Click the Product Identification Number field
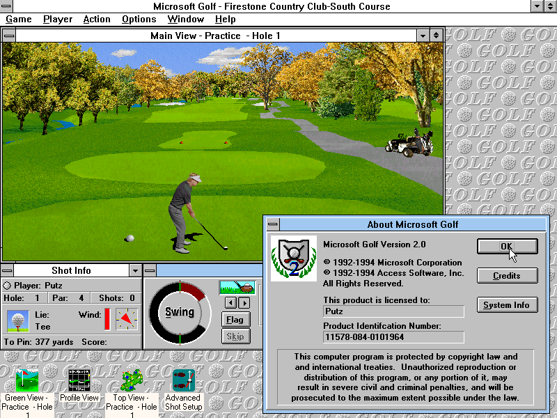557x418 pixels. [393, 337]
